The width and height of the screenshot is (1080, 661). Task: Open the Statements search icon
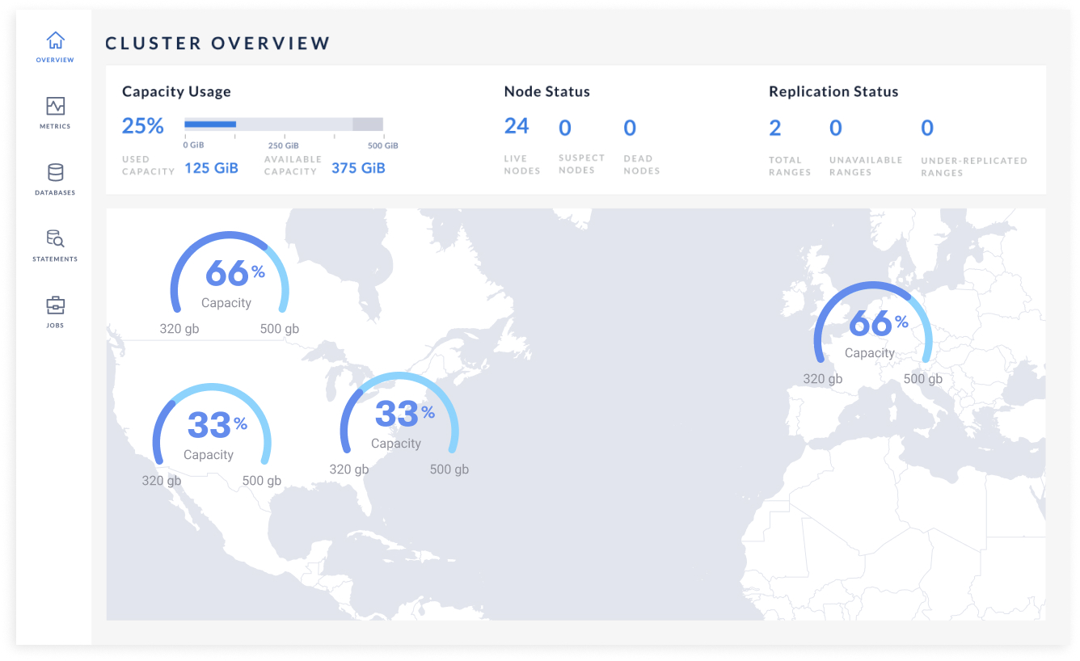pos(55,239)
